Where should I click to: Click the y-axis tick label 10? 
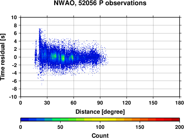[14, 17]
